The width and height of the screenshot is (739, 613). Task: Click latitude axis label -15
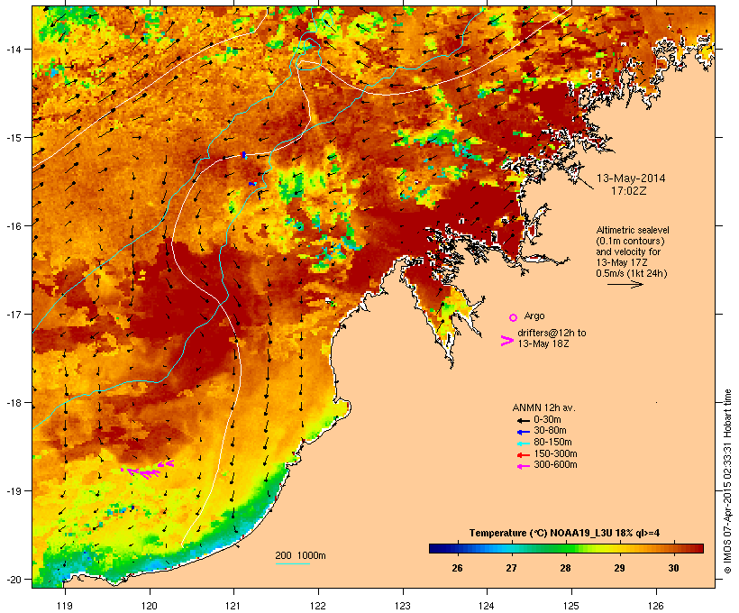pyautogui.click(x=13, y=138)
